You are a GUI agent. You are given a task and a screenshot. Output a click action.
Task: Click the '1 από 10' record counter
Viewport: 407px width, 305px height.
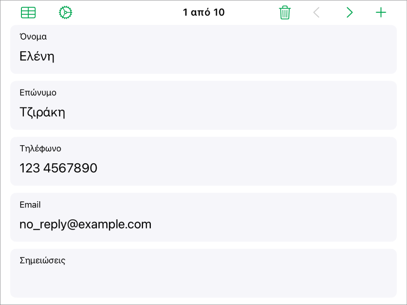coord(204,12)
